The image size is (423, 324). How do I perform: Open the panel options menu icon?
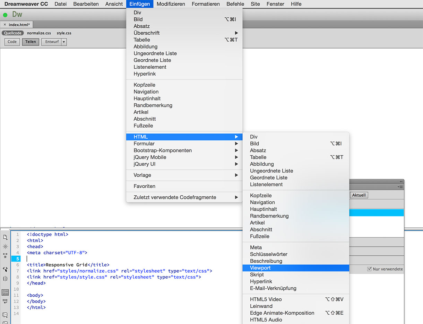pos(400,187)
